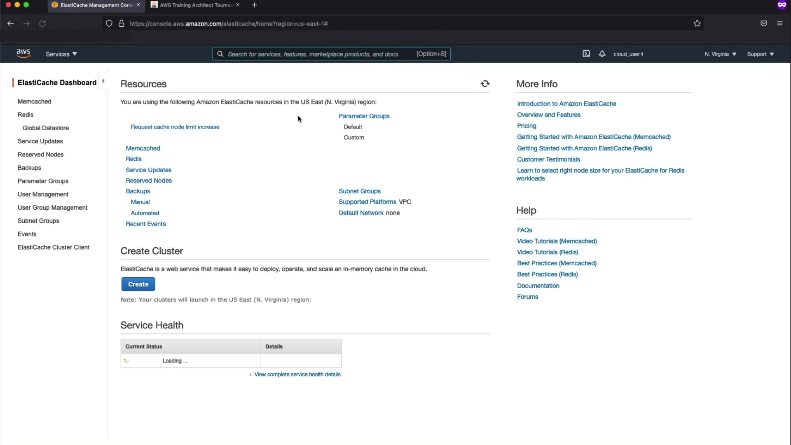Select Redis in the left sidebar

coord(26,115)
